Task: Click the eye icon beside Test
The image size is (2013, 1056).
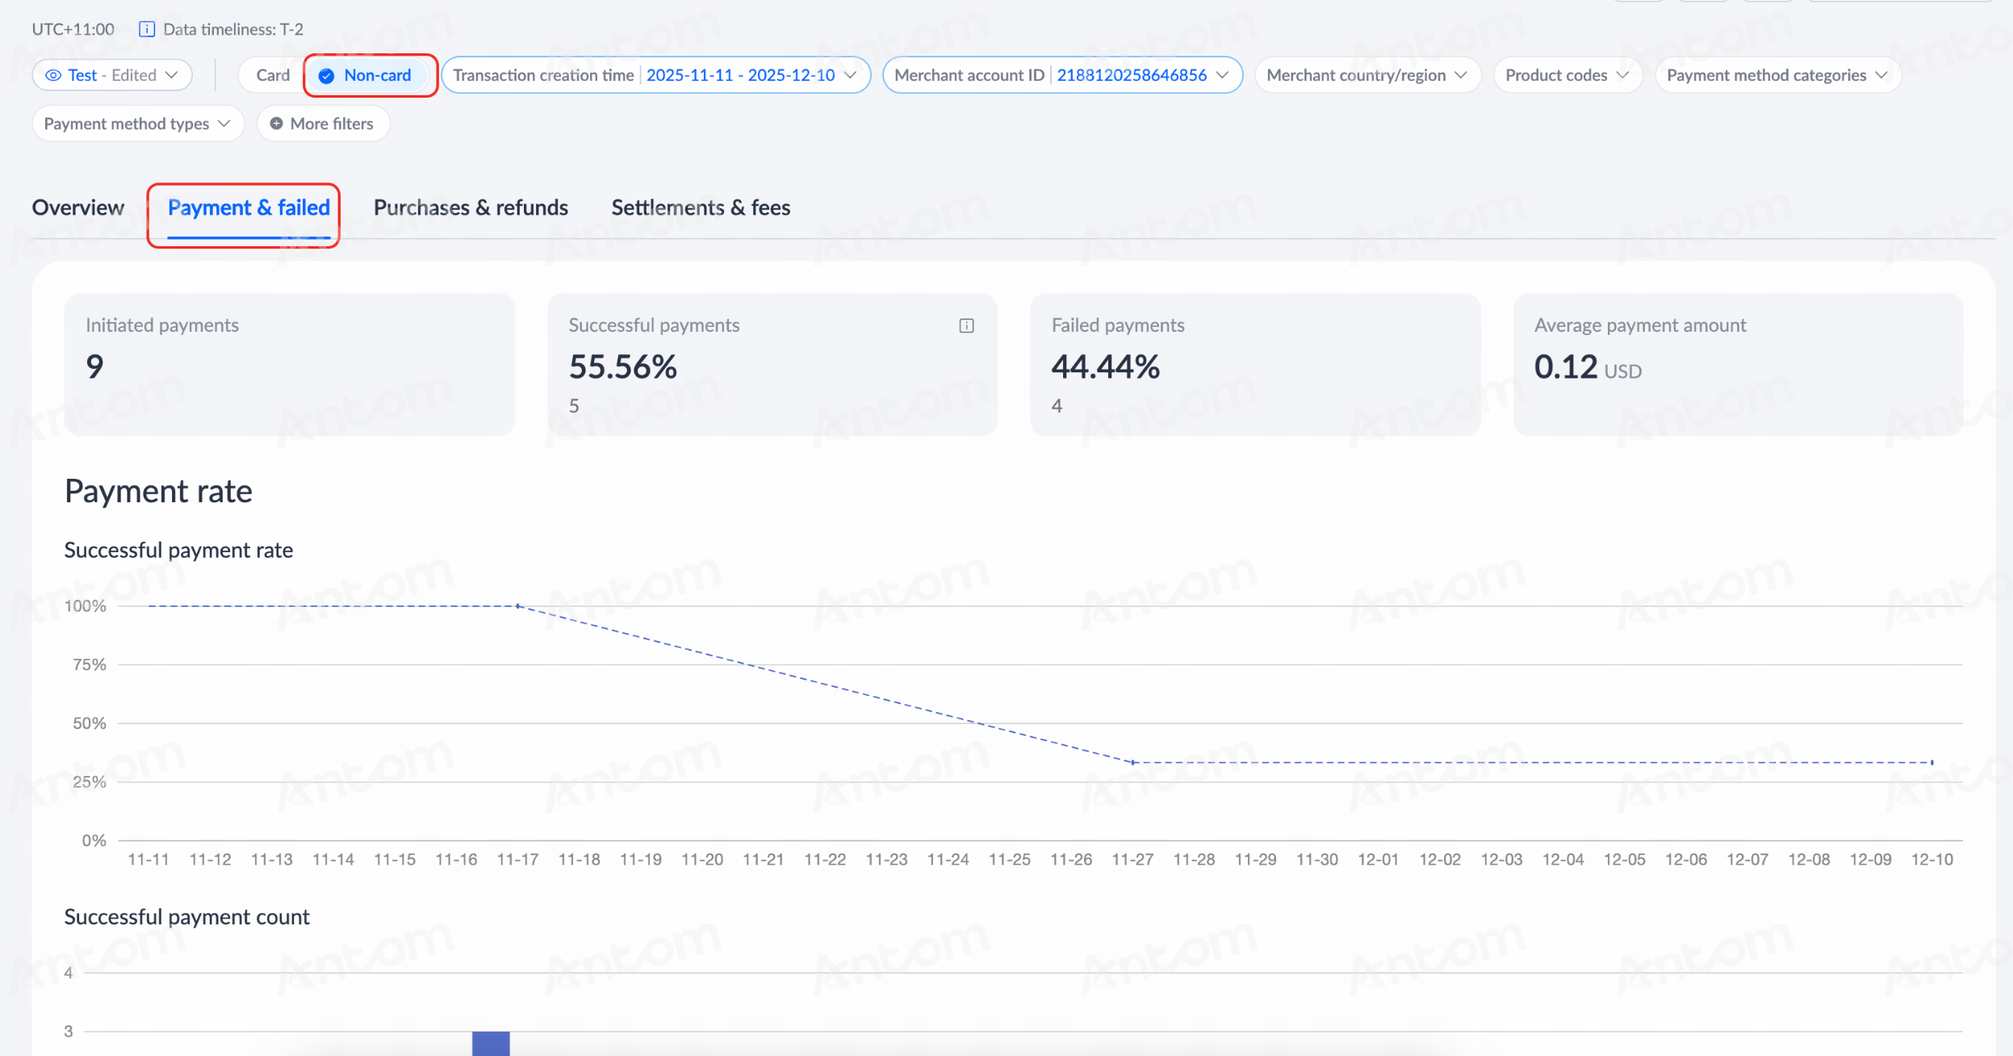Action: coord(53,75)
